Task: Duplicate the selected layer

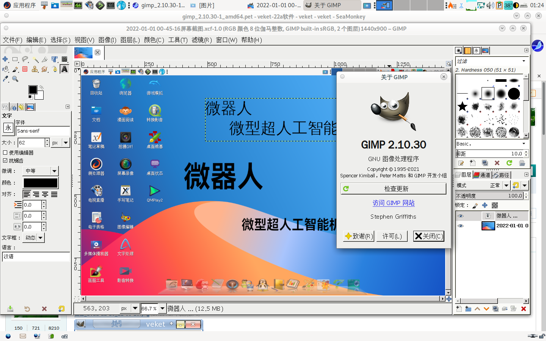Action: (496, 309)
